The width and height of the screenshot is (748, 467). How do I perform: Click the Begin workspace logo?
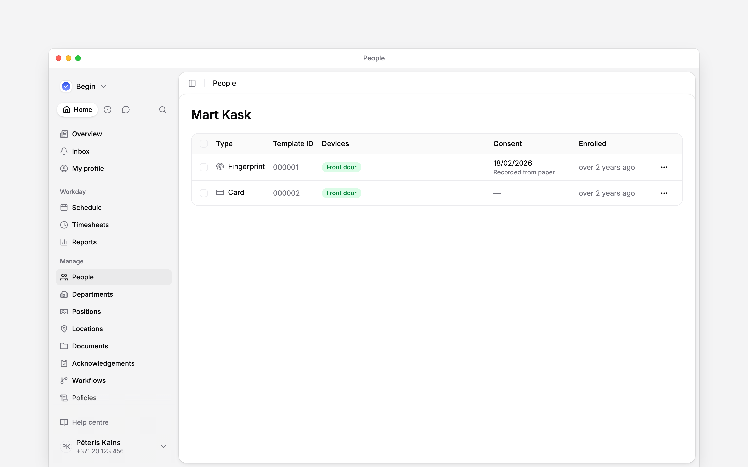tap(66, 86)
